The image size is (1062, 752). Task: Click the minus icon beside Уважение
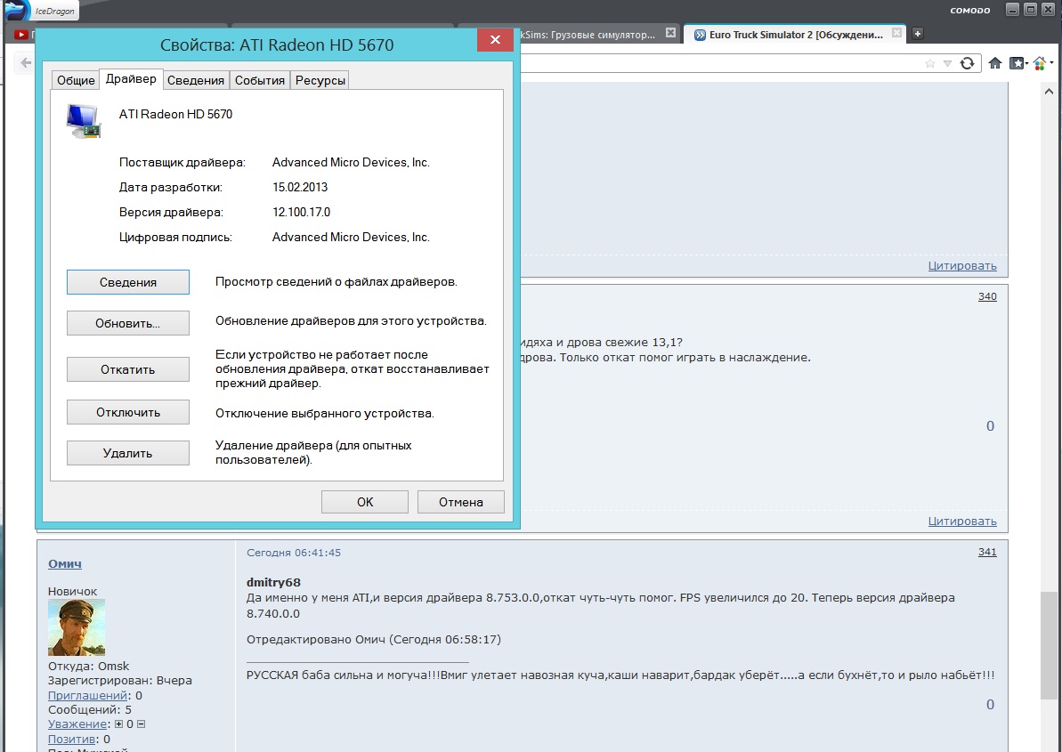(141, 724)
